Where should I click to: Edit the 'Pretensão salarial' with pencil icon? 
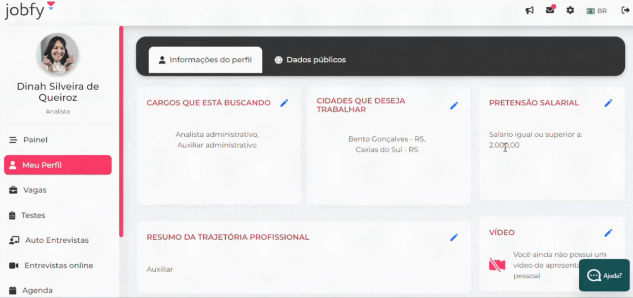point(608,103)
